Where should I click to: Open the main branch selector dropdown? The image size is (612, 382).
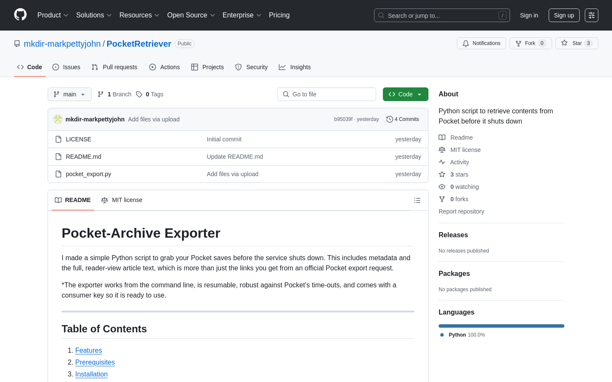(70, 94)
